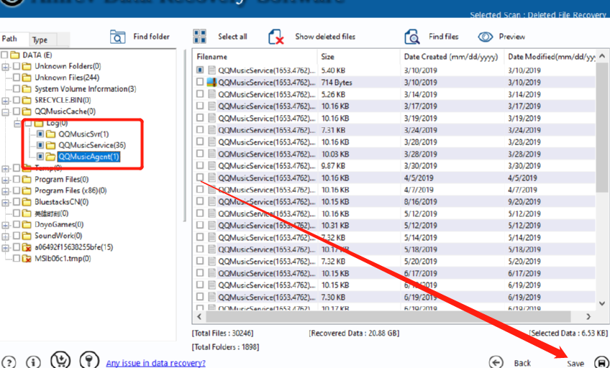Viewport: 610px width, 368px height.
Task: Open the info icon at bottom
Action: coord(34,362)
